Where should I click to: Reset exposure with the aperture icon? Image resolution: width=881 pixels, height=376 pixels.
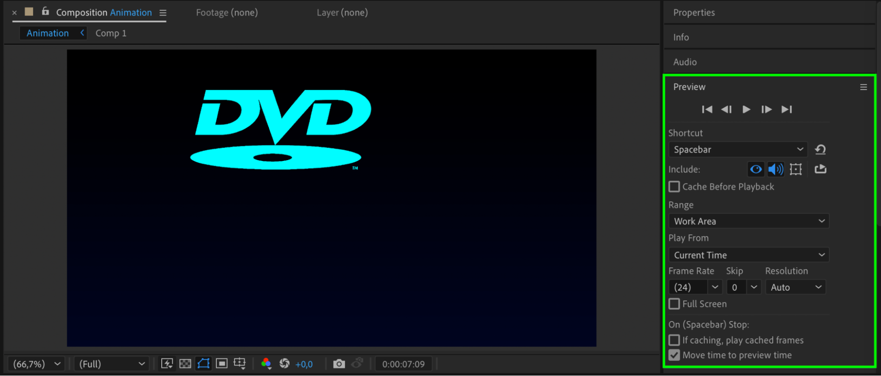(x=285, y=364)
